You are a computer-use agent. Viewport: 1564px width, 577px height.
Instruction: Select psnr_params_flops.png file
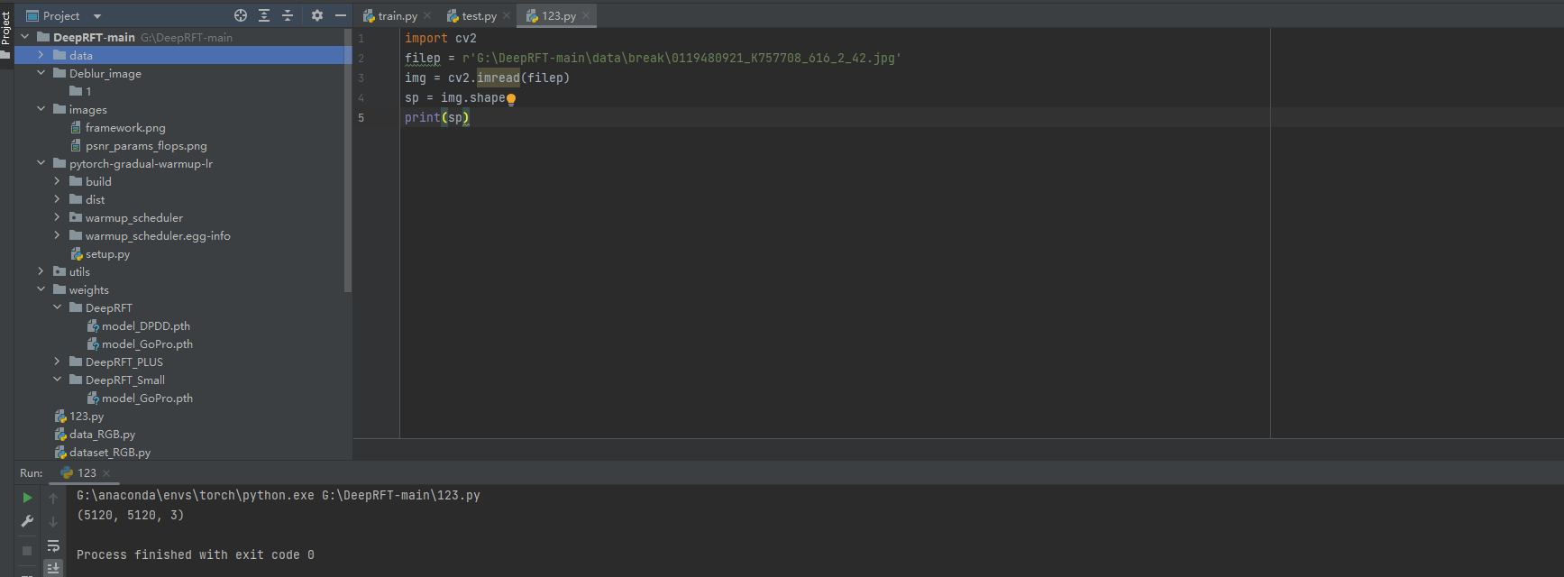pyautogui.click(x=146, y=146)
